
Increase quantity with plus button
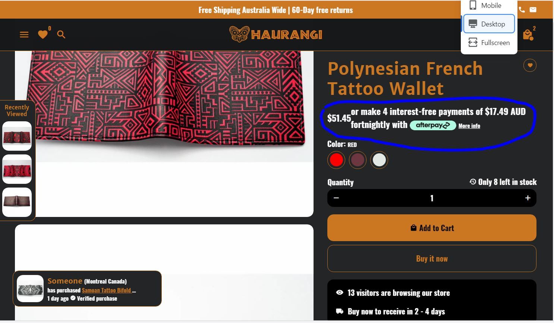(528, 198)
